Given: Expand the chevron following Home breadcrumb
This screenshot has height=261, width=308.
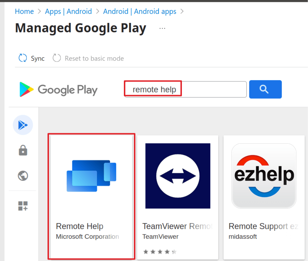Looking at the screenshot, I should pyautogui.click(x=40, y=11).
